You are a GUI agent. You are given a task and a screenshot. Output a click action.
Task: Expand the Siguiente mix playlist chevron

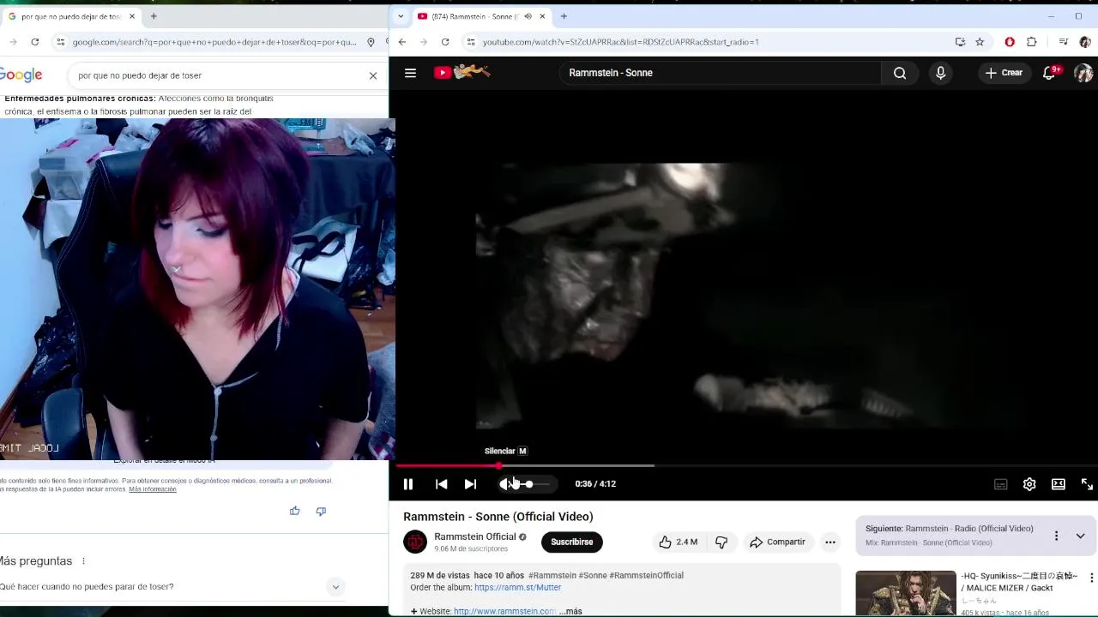[x=1080, y=536]
